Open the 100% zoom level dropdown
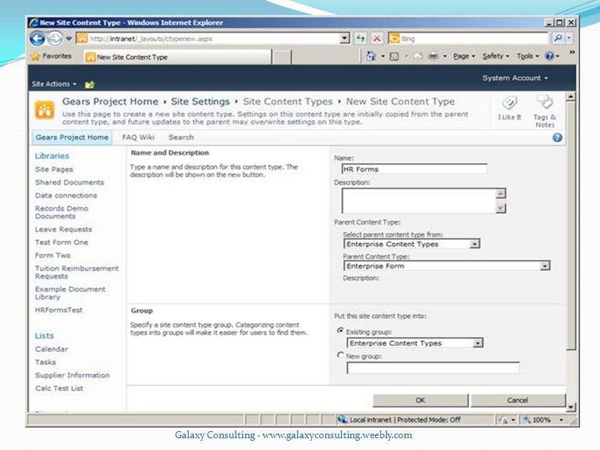Image resolution: width=600 pixels, height=450 pixels. 561,420
